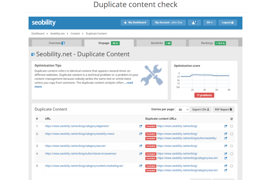
Task: Click Export CSV button
Action: tap(201, 109)
